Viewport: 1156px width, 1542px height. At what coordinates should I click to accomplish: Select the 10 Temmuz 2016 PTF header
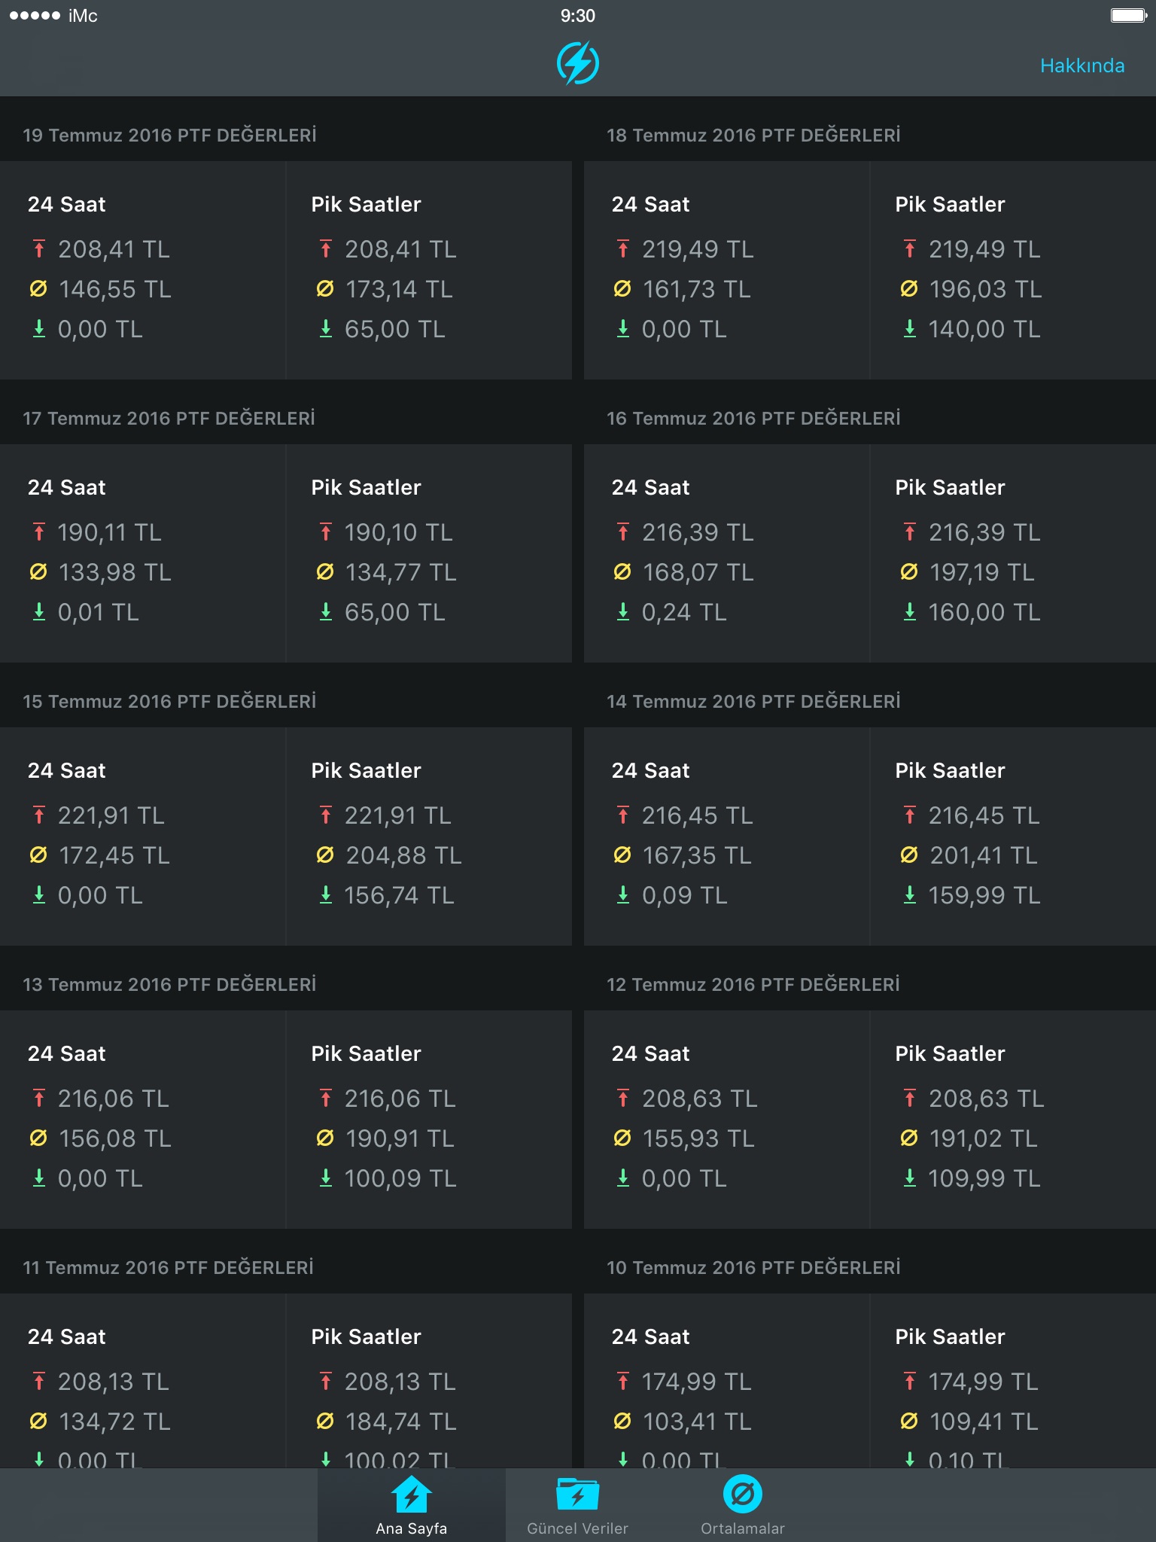753,1268
